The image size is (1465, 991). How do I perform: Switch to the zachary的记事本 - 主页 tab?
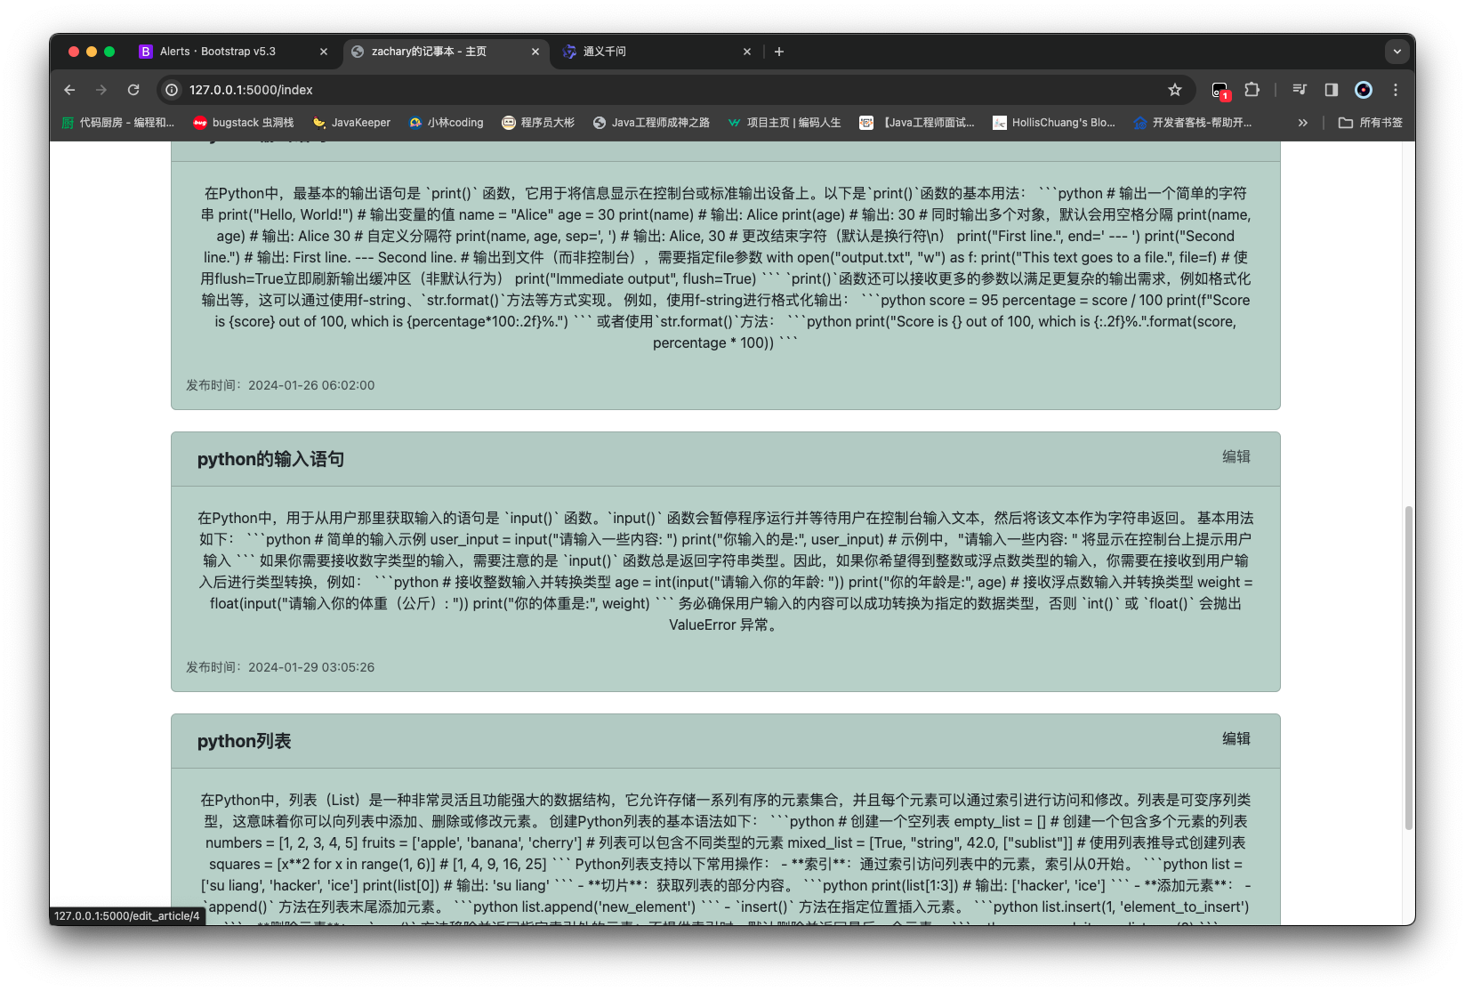pos(446,52)
